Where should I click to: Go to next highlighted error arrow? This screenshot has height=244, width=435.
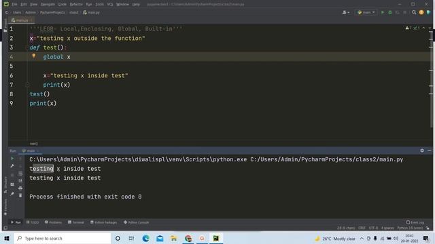430,28
